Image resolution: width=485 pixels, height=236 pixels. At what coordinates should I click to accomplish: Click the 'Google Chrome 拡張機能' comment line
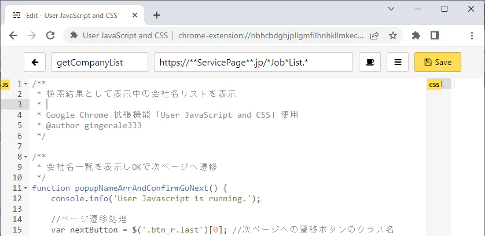[172, 115]
